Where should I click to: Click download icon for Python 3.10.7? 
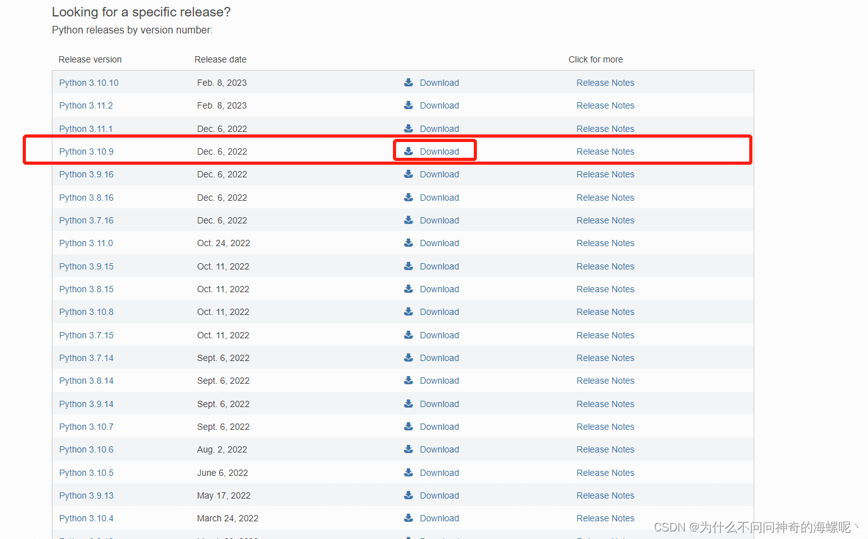409,426
